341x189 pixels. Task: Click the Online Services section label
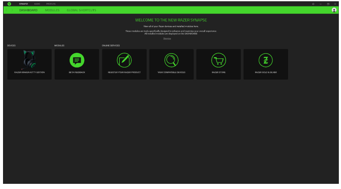[x=111, y=45]
